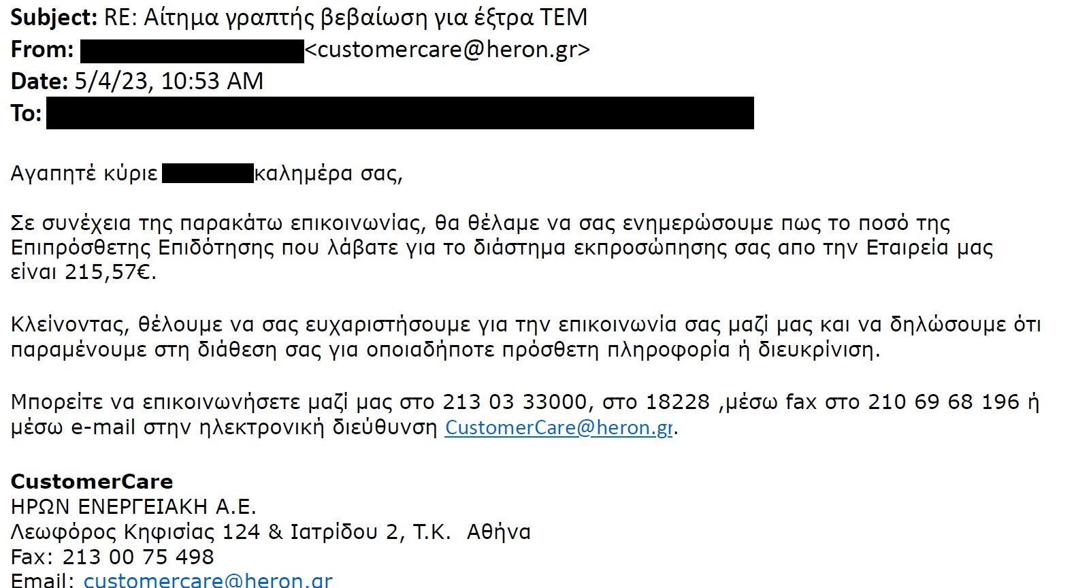1074x588 pixels.
Task: Click the greeting καλημέρα σας
Action: pos(329,174)
